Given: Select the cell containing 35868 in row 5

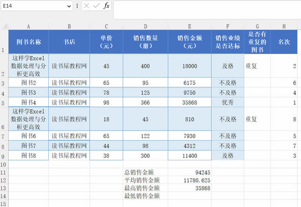Looking at the screenshot, I should click(x=190, y=102).
